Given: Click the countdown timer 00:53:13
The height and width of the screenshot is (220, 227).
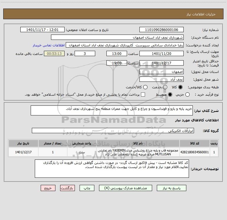Looking at the screenshot, I should click(x=54, y=53).
